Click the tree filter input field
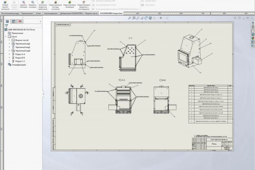255x170 pixels. [x=25, y=26]
